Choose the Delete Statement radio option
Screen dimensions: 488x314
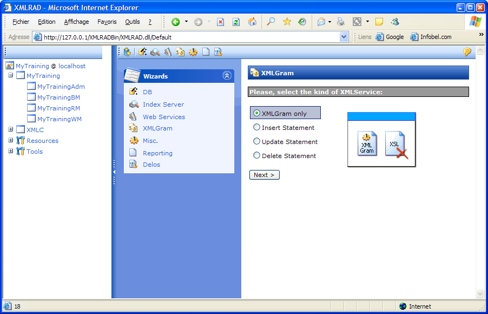[257, 156]
